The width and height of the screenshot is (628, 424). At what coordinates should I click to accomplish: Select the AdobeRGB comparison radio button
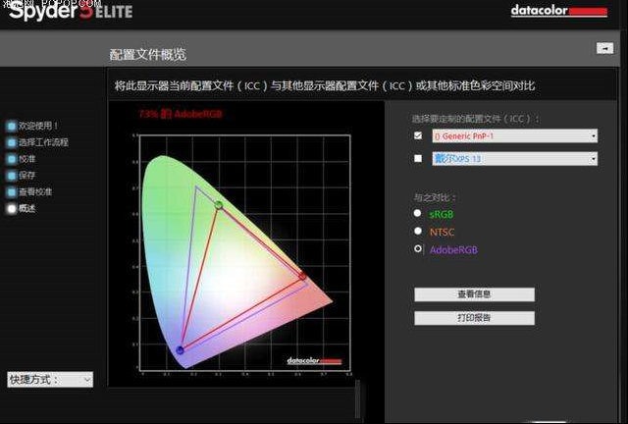417,249
